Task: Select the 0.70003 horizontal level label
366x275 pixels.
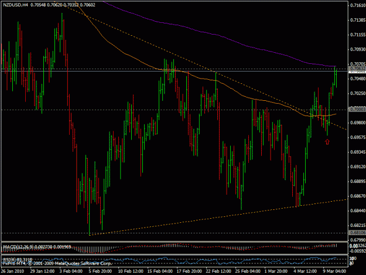Action: click(357, 109)
